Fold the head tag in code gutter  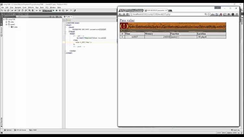pos(65,27)
